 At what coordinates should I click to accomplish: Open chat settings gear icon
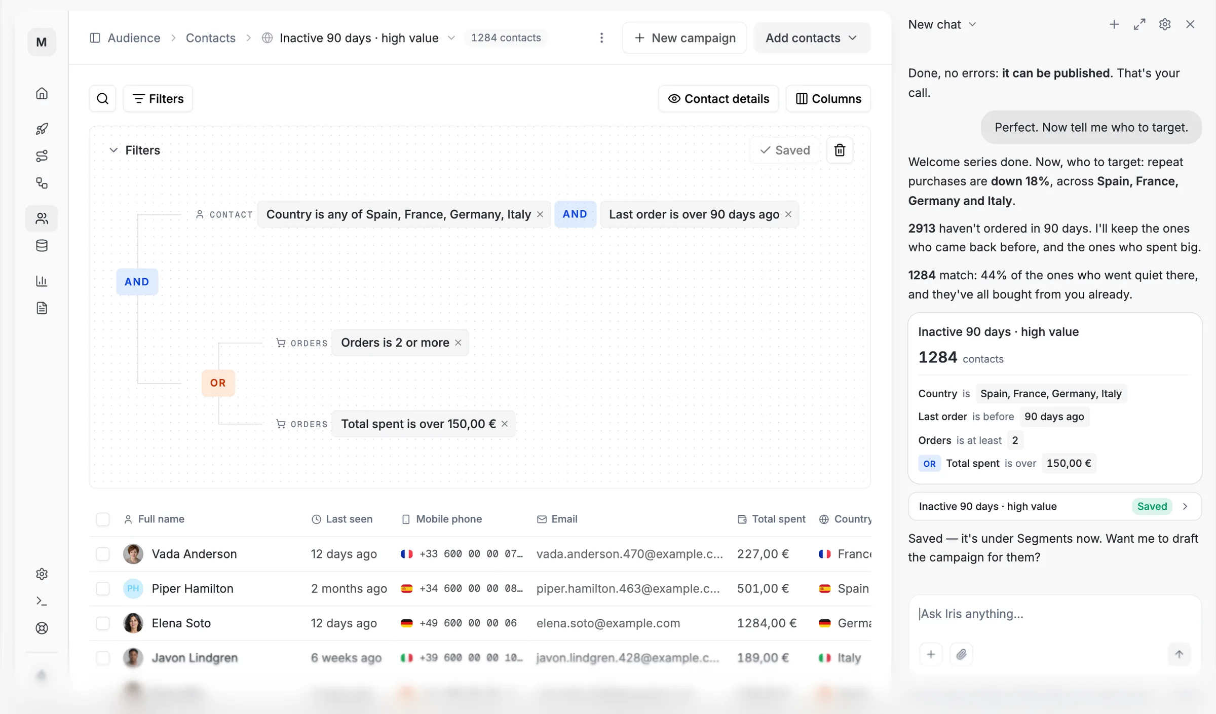pyautogui.click(x=1165, y=24)
